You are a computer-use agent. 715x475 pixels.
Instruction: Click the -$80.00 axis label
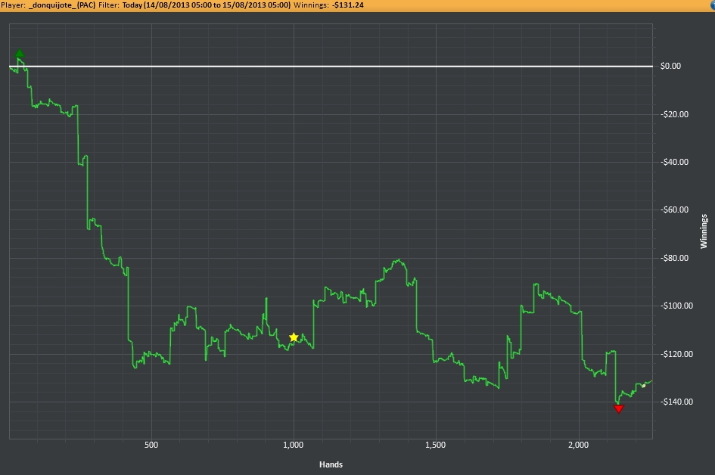pos(674,258)
